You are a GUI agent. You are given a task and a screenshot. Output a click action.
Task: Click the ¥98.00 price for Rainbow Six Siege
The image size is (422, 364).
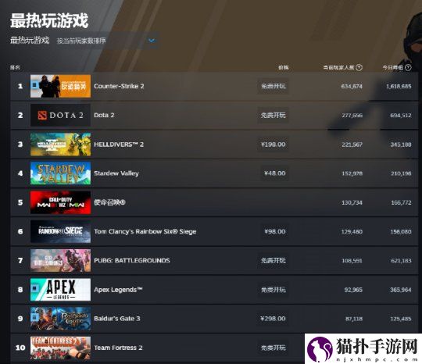point(275,231)
